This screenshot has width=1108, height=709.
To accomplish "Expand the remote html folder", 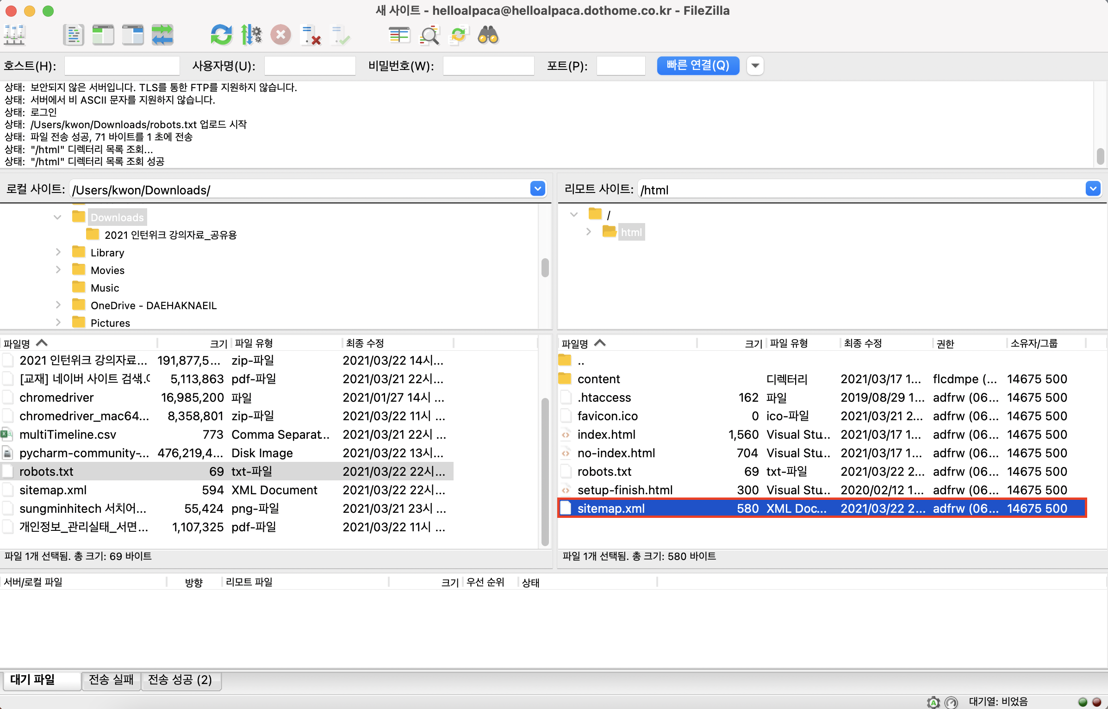I will 589,231.
